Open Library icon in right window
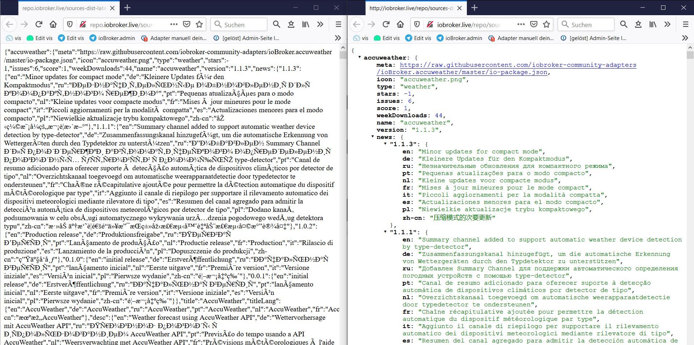This screenshot has width=694, height=345. [653, 25]
